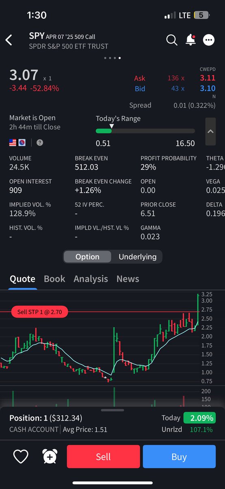Viewport: 225px width, 489px height.
Task: Open the News tab
Action: pyautogui.click(x=128, y=279)
